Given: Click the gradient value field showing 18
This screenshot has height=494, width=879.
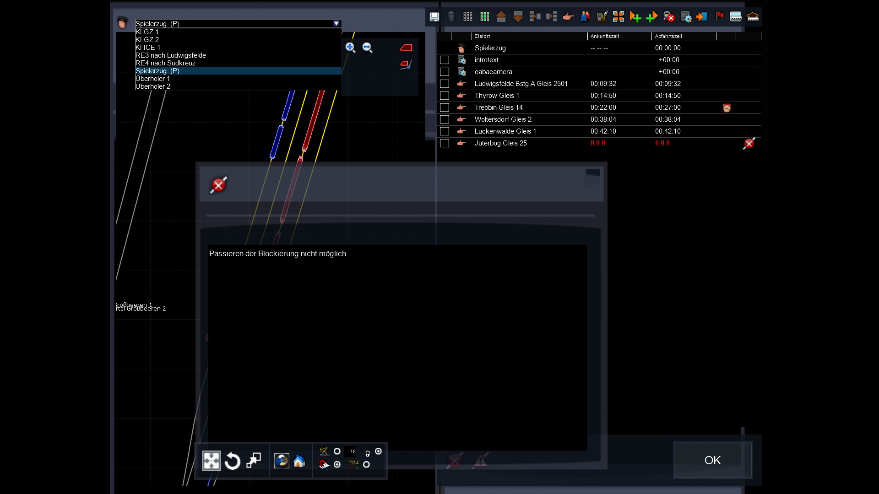Looking at the screenshot, I should (x=352, y=451).
